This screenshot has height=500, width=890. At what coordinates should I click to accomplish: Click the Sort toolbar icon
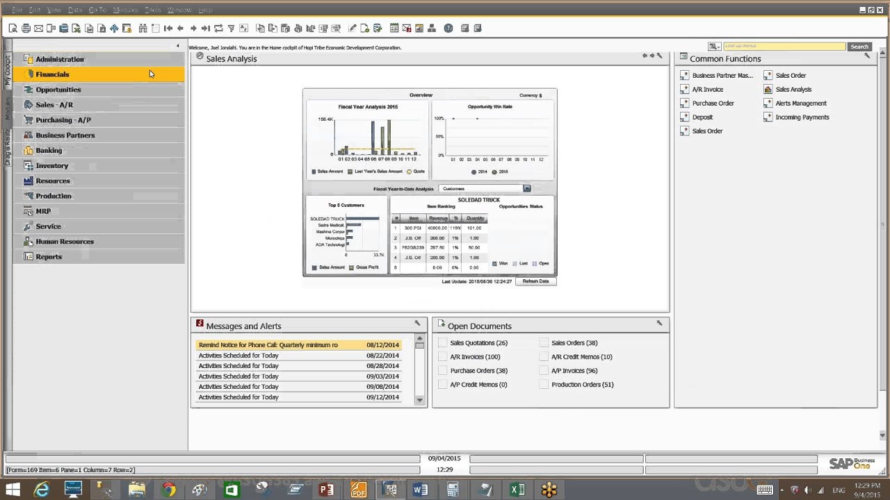243,28
